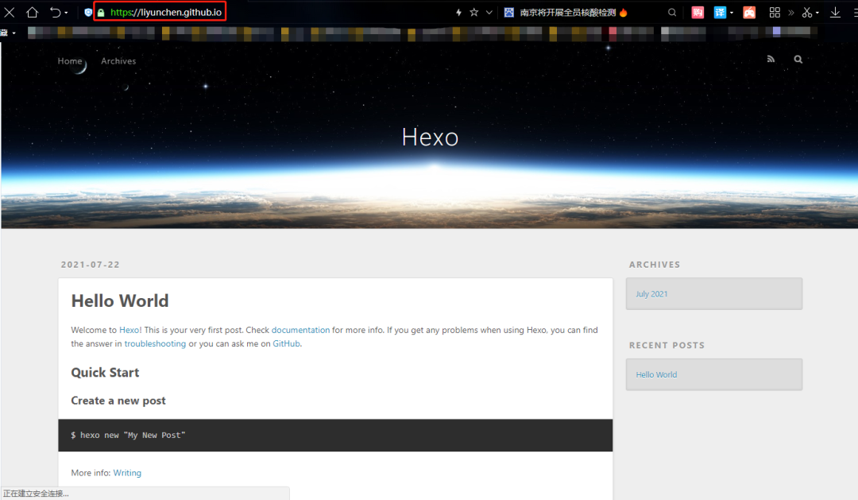This screenshot has height=500, width=858.
Task: Open the orange game controller extension
Action: click(x=749, y=12)
